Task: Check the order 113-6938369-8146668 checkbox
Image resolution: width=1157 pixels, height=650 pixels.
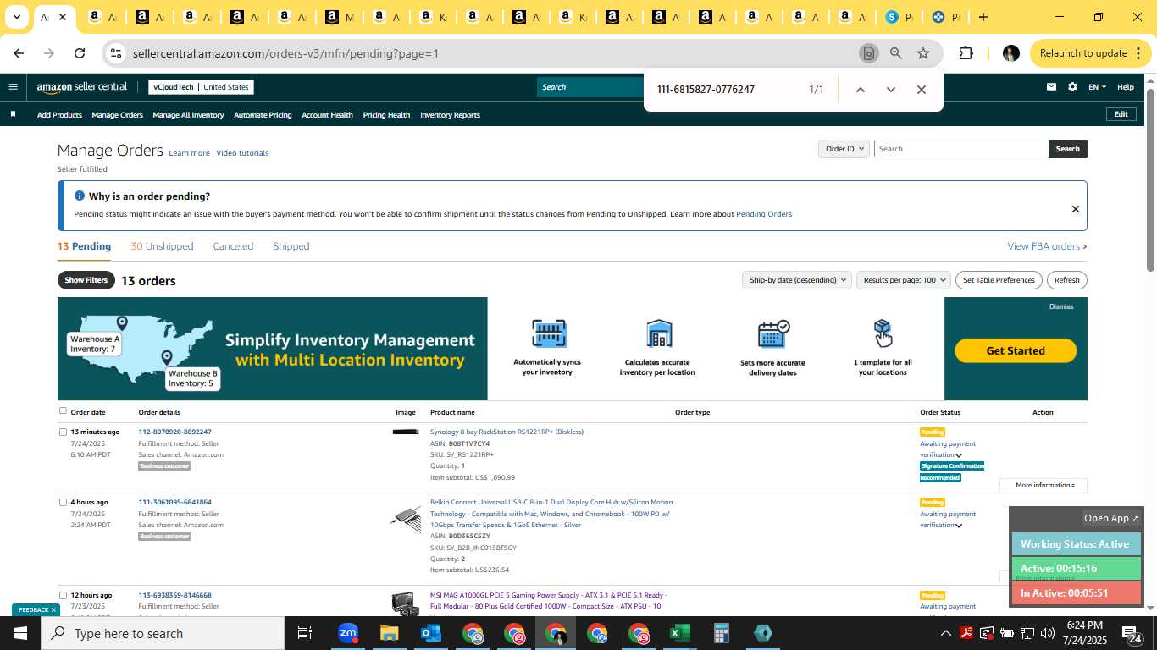Action: coord(63,595)
